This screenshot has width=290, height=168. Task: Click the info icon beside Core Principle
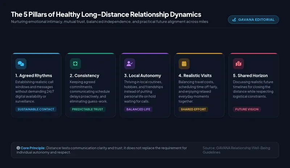tap(18, 148)
